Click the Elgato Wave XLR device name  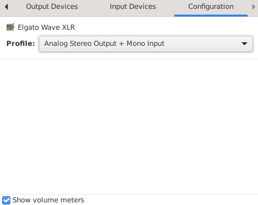[x=46, y=27]
